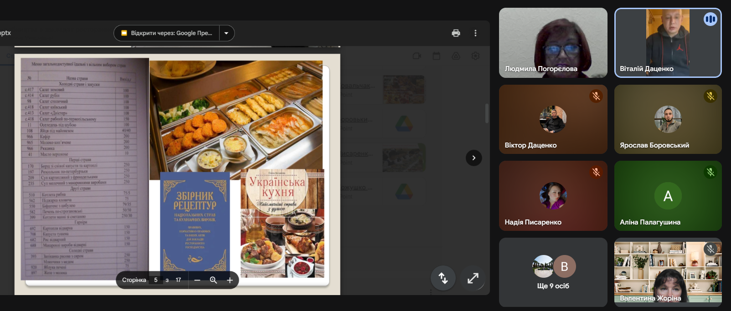The image size is (731, 311).
Task: Select Аліна Палагушина participant tile
Action: [668, 196]
